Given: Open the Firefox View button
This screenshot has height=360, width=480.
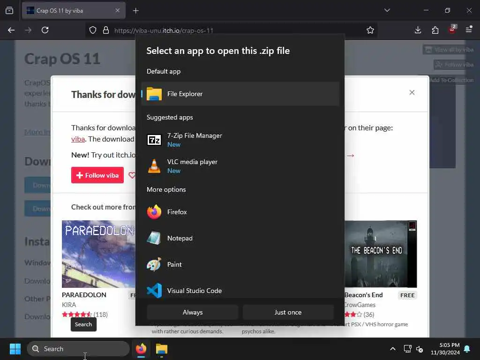Looking at the screenshot, I should click(9, 10).
